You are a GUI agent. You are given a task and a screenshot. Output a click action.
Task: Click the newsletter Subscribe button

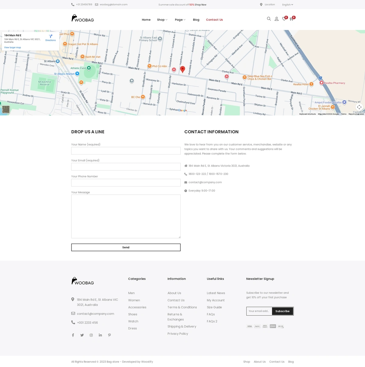coord(282,311)
